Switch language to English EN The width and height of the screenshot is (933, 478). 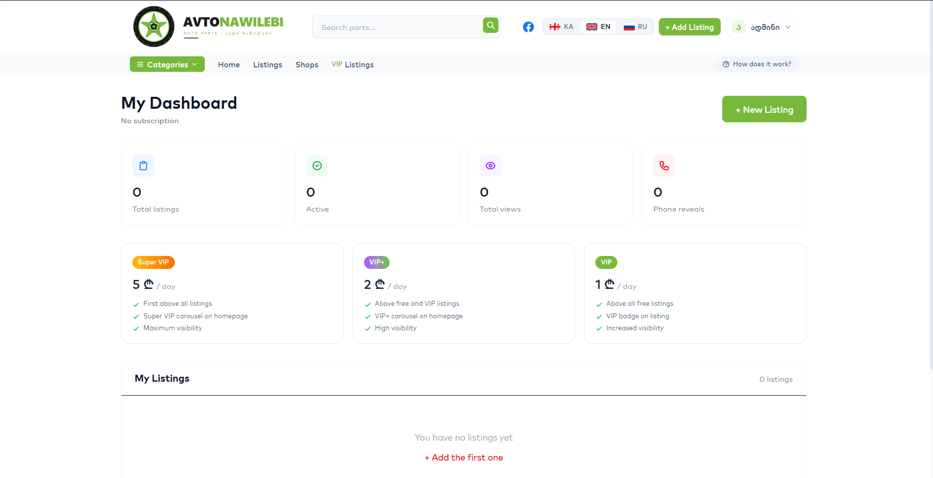pyautogui.click(x=598, y=27)
